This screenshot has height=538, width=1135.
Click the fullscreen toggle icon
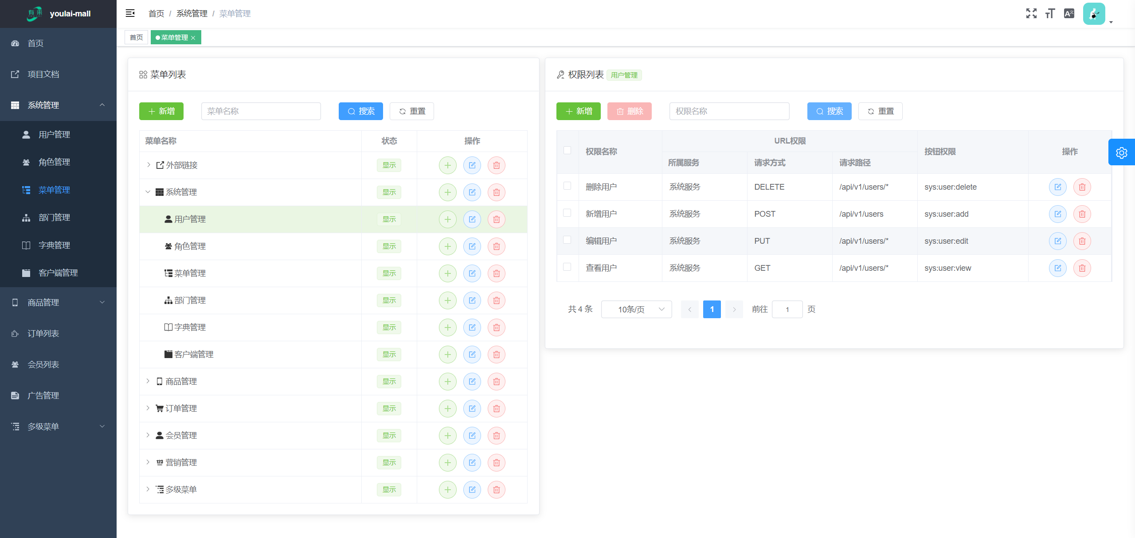click(x=1031, y=14)
